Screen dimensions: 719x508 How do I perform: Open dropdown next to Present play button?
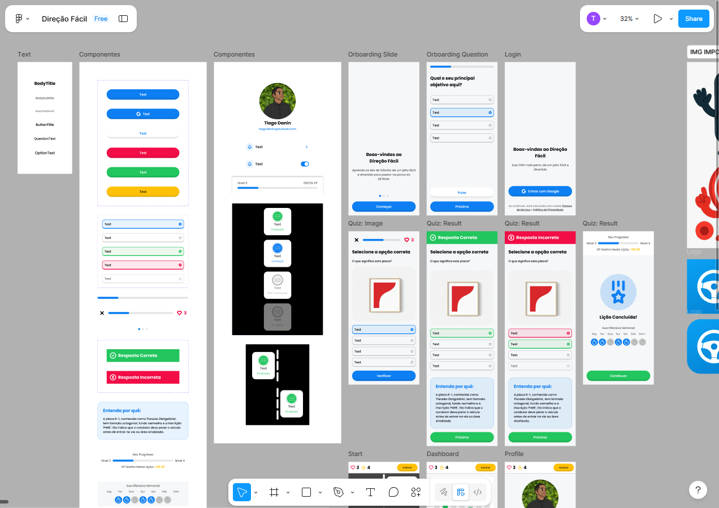(671, 19)
